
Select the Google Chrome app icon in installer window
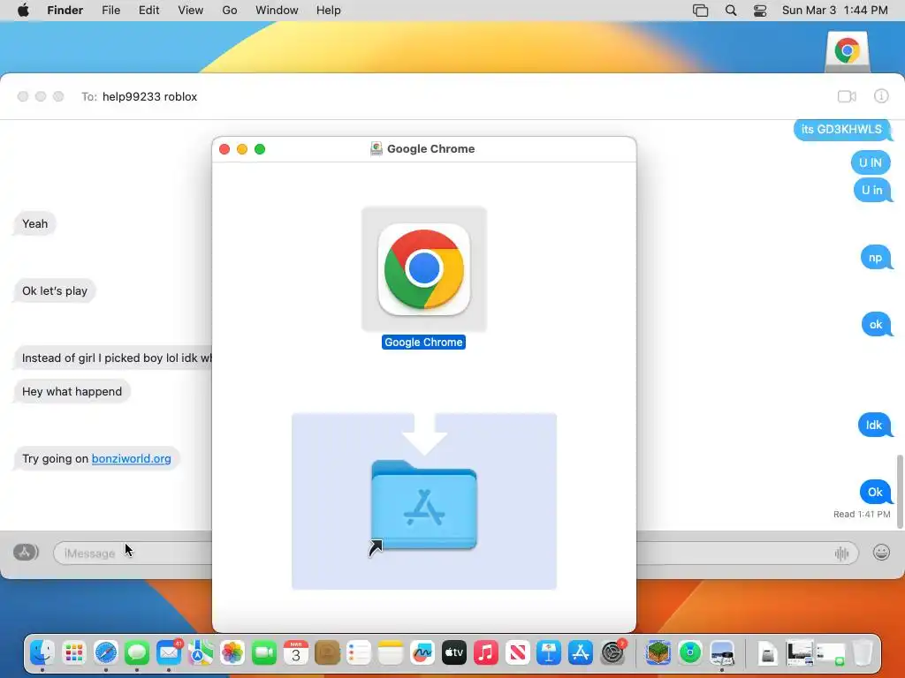(424, 269)
